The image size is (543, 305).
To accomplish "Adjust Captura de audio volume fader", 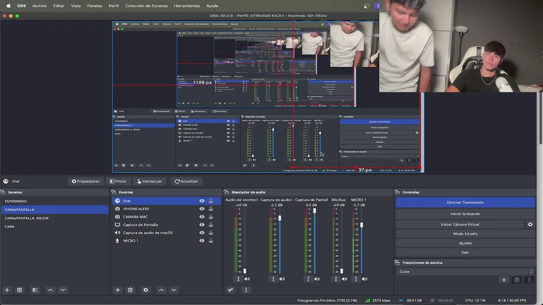I will tap(280, 218).
